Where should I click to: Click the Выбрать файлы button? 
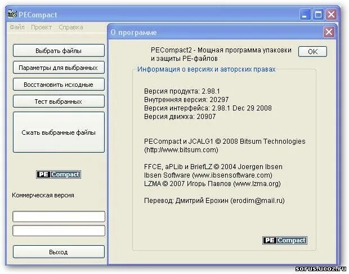click(59, 51)
